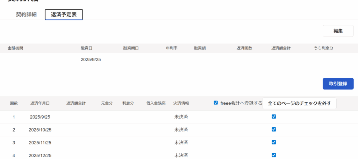Click the 融資額 column header
358x159 pixels.
tap(200, 48)
